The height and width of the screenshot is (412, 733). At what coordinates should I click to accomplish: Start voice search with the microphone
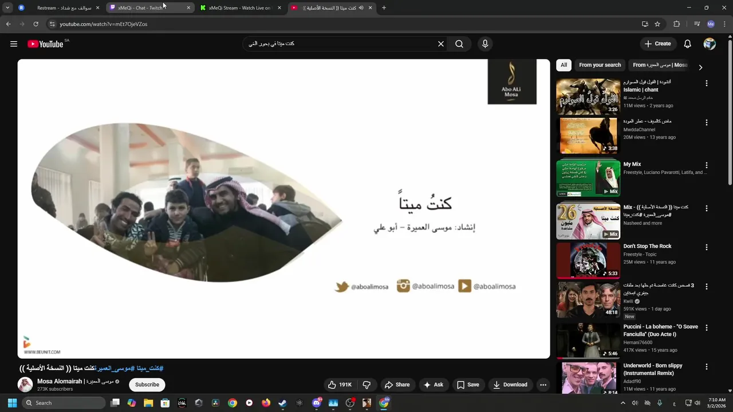485,43
